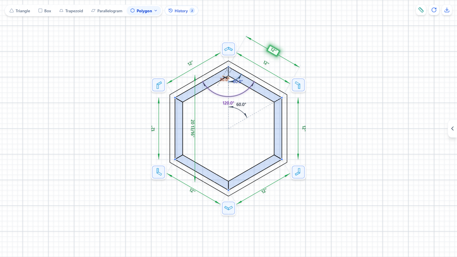Viewport: 457px width, 257px height.
Task: Click the purple 120.0° angle label
Action: (x=228, y=103)
